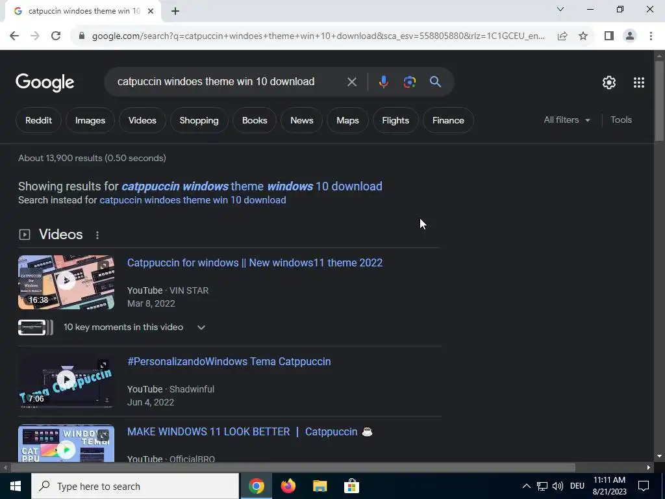This screenshot has height=499, width=665.
Task: Open the Chrome profile avatar
Action: coord(630,36)
